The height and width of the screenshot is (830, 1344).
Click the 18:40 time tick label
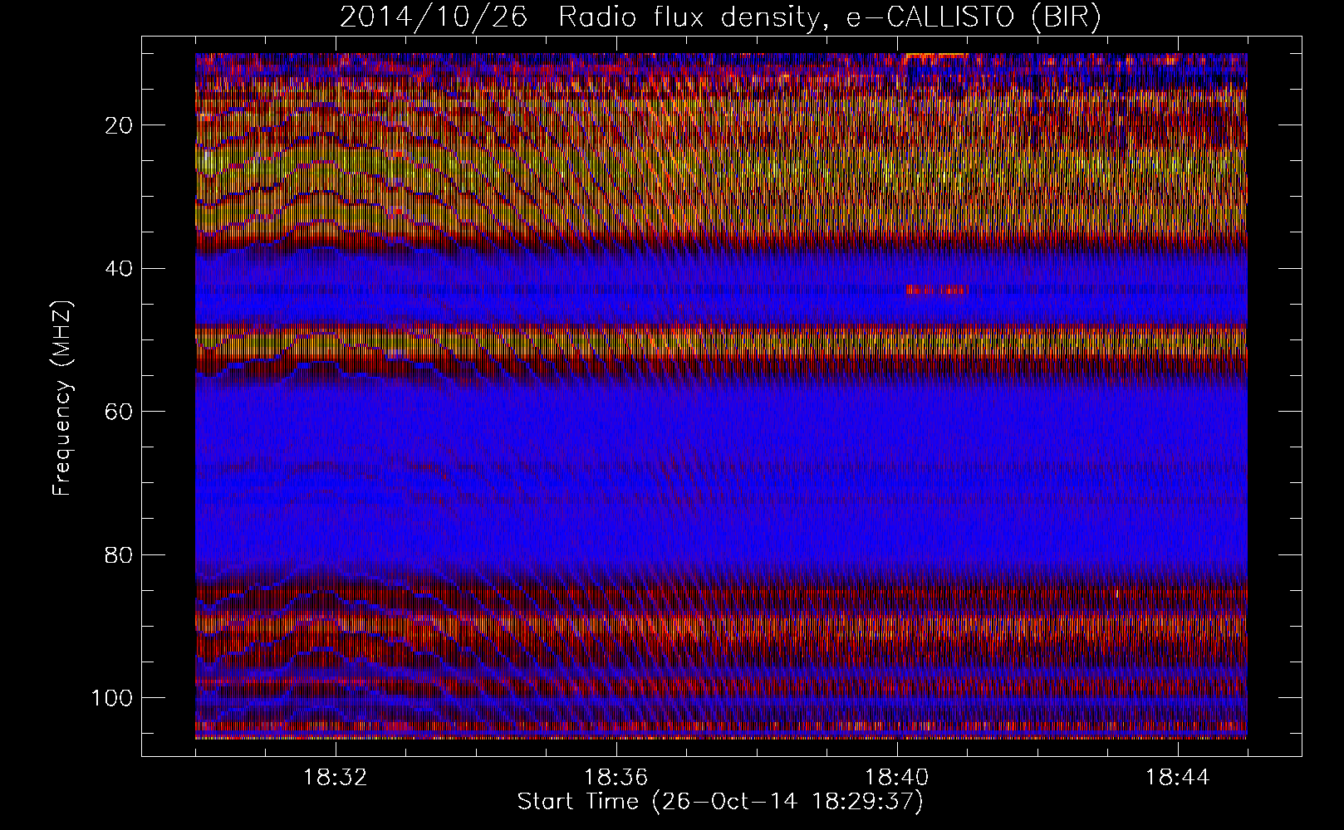tap(897, 778)
